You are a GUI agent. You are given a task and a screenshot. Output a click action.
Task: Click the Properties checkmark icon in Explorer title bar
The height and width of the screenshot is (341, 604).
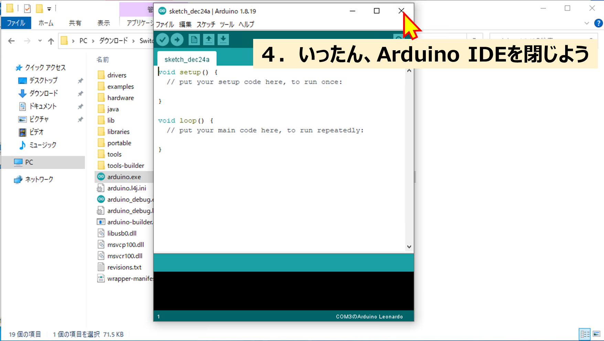(x=27, y=8)
